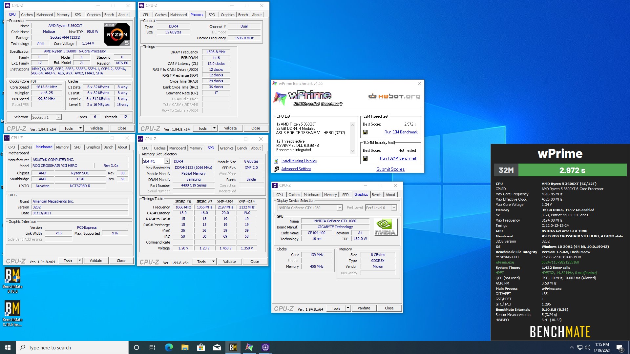Switch to CPU-Z taskbar app

pyautogui.click(x=265, y=347)
